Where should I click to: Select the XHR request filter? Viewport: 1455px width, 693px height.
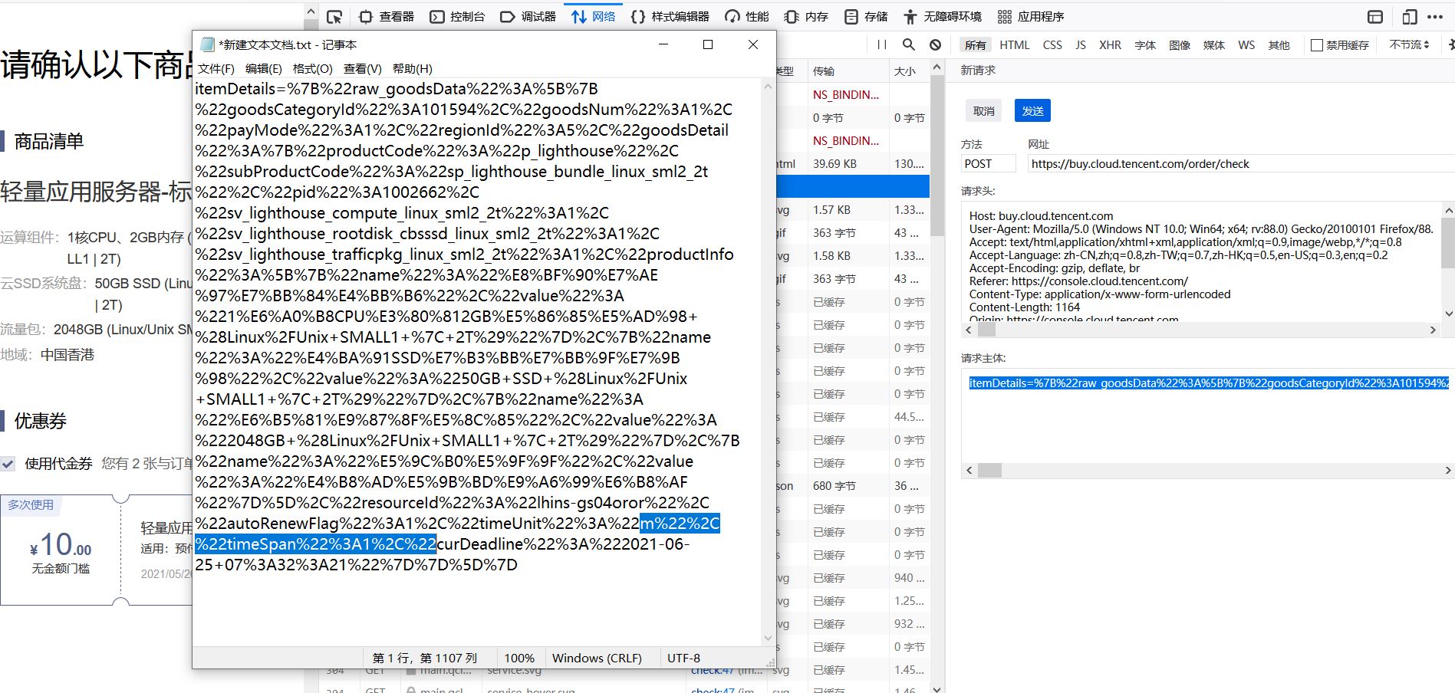point(1109,45)
